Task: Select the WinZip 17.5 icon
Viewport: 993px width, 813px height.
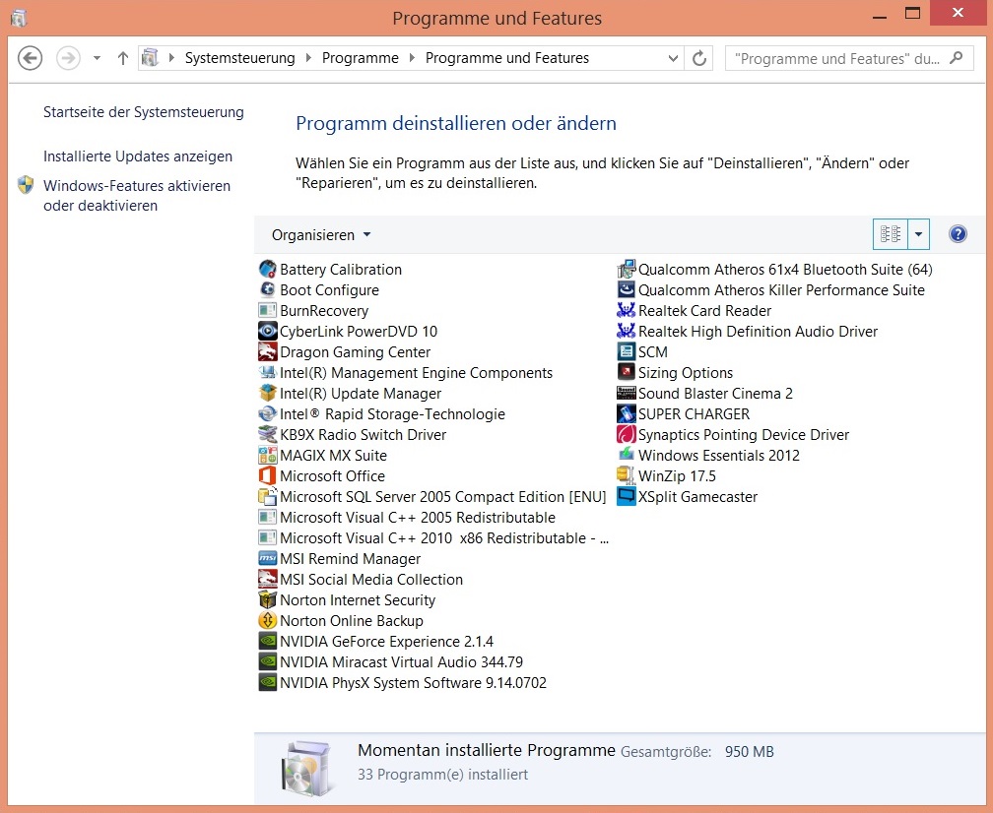Action: [626, 475]
